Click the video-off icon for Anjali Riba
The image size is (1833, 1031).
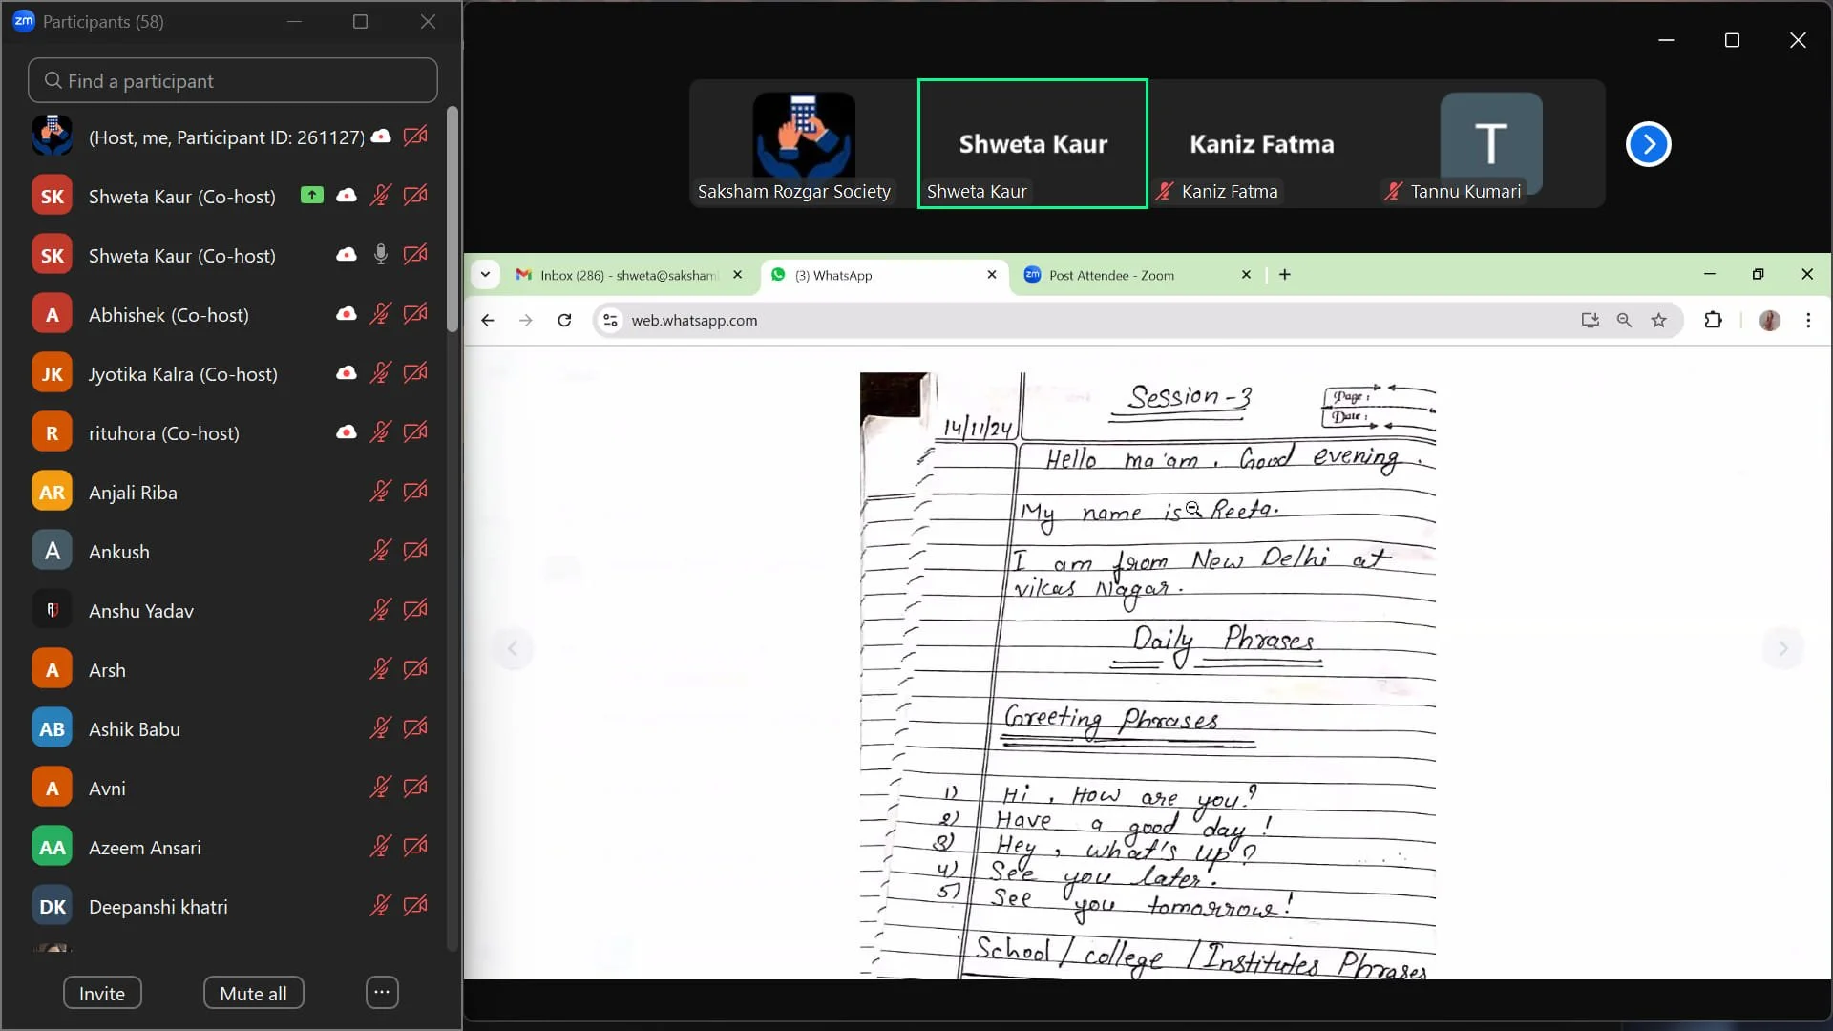tap(415, 492)
